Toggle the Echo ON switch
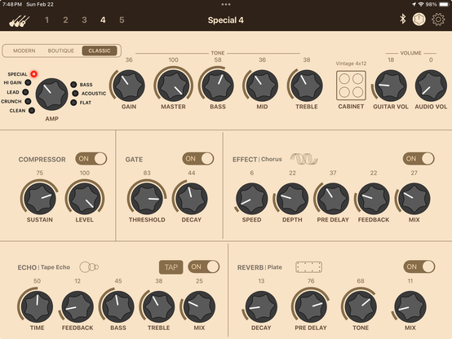Image resolution: width=452 pixels, height=339 pixels. [204, 266]
